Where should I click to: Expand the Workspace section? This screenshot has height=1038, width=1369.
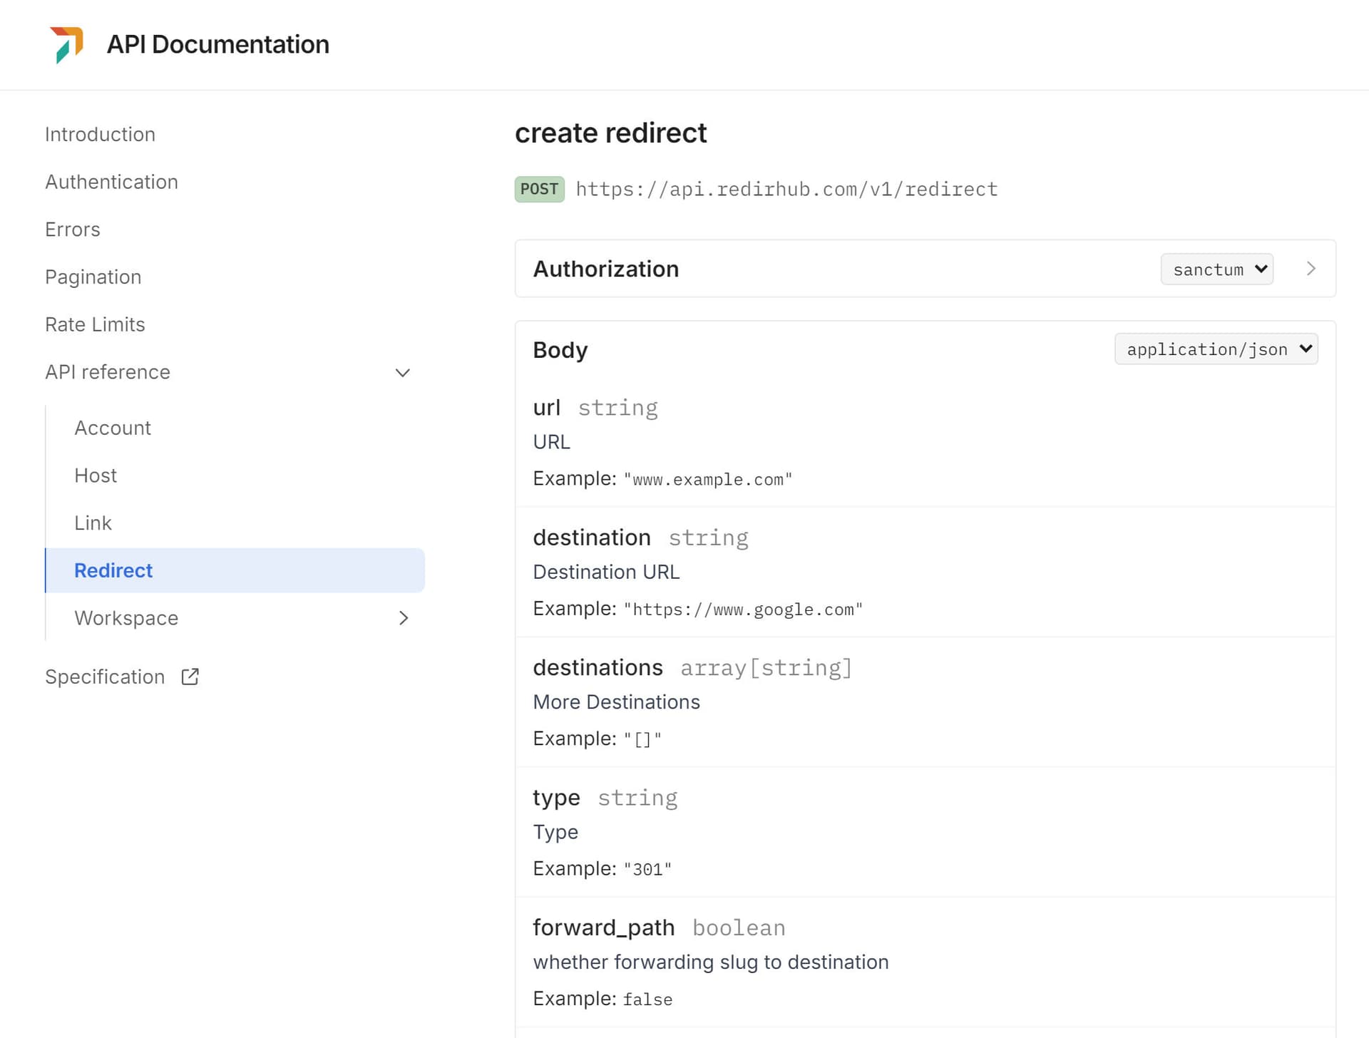(x=404, y=618)
